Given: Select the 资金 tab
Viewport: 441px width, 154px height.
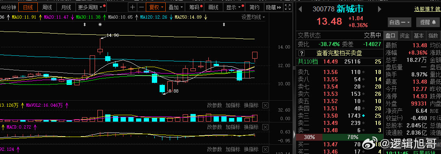Looking at the screenshot, I should [404, 36].
